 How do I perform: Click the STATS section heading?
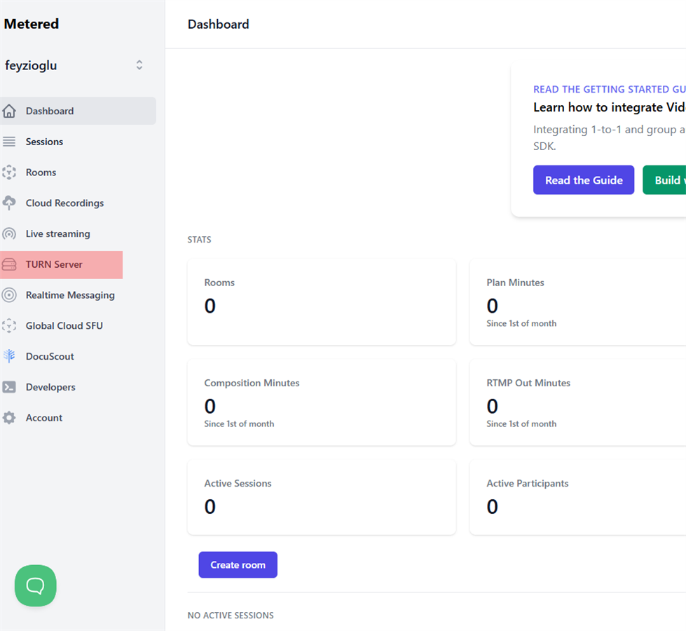[200, 240]
